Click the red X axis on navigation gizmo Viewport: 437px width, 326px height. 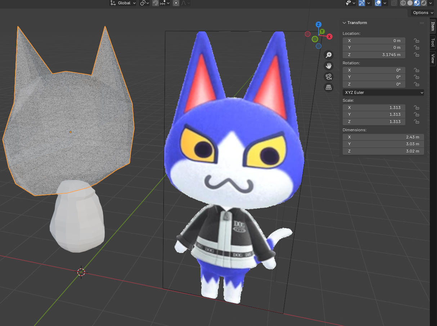point(329,37)
